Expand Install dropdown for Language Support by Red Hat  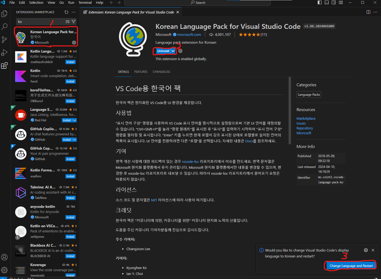click(75, 120)
